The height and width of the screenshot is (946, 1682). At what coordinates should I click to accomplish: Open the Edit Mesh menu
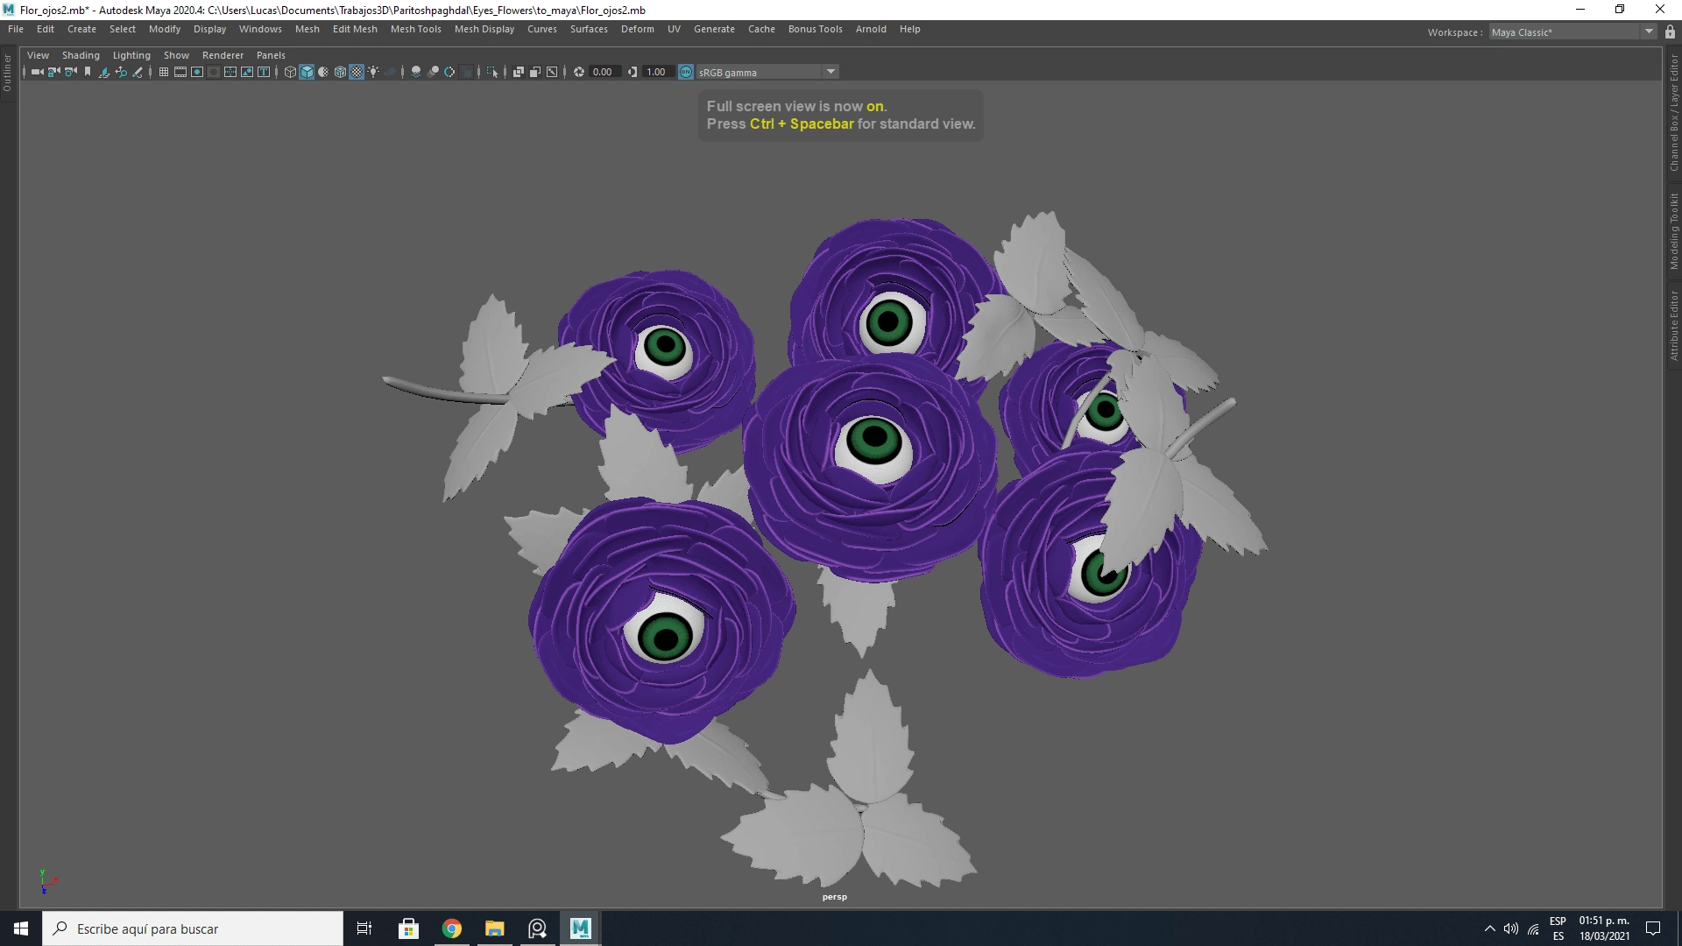pos(355,29)
